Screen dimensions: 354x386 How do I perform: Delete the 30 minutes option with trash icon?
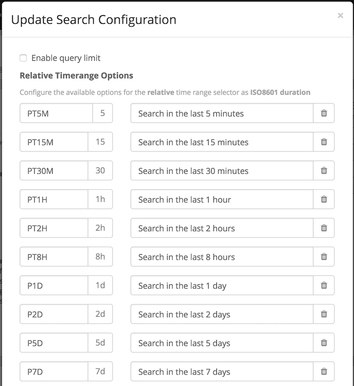click(324, 170)
